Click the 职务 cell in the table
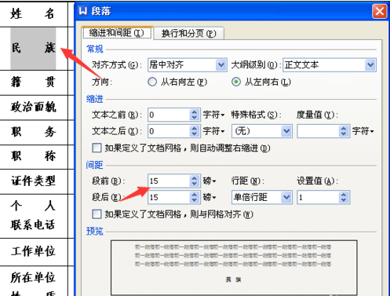Viewport: 390px width, 296px height. point(34,132)
